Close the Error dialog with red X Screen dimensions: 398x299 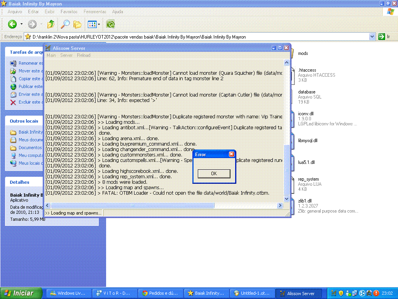[x=231, y=154]
